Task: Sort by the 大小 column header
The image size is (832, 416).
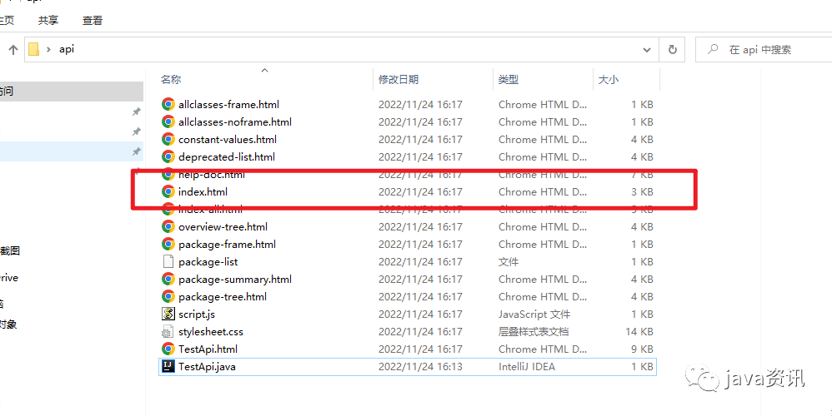Action: pyautogui.click(x=608, y=79)
